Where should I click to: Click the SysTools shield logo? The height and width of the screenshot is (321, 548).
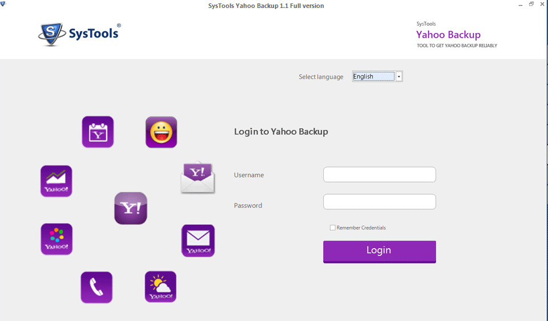pos(51,34)
